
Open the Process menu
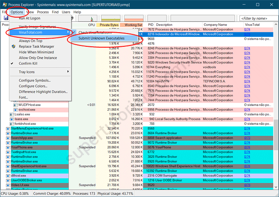pos(42,12)
